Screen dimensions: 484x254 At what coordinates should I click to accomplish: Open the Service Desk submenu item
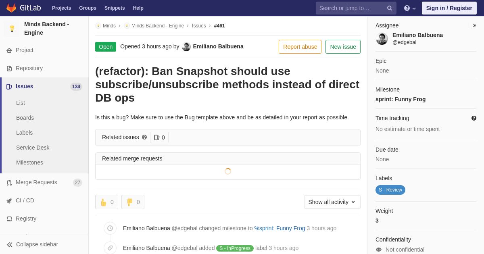[x=33, y=148]
